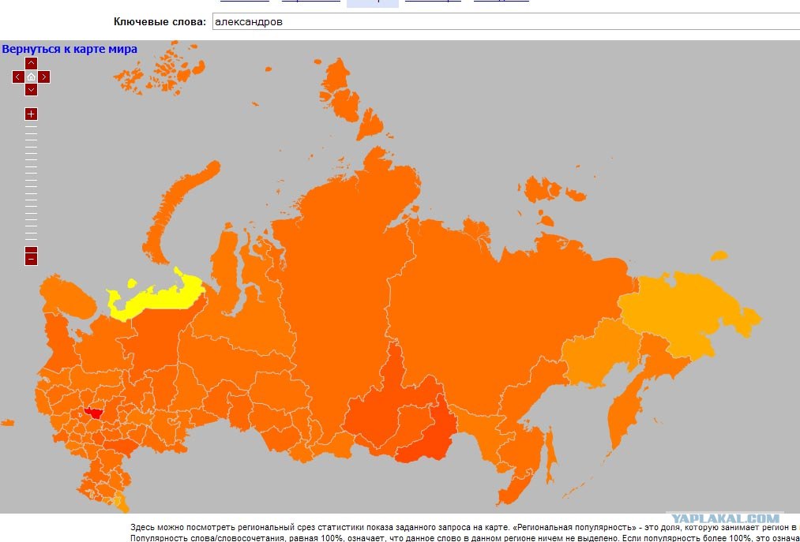Follow the 'Вернуться к карте мира' link

69,50
